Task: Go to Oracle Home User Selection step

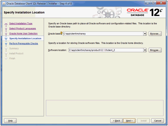Action: [23, 33]
